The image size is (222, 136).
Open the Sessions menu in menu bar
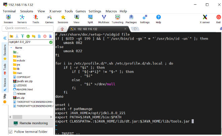[27, 11]
